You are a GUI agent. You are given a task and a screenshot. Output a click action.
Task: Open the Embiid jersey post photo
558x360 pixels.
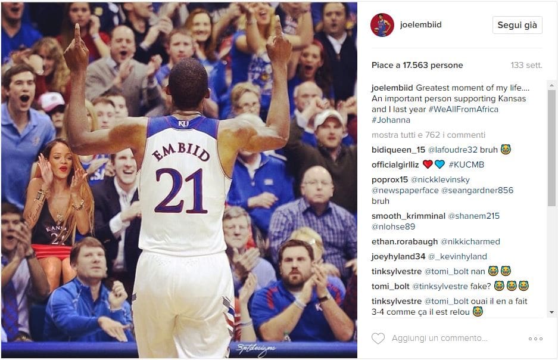(179, 180)
